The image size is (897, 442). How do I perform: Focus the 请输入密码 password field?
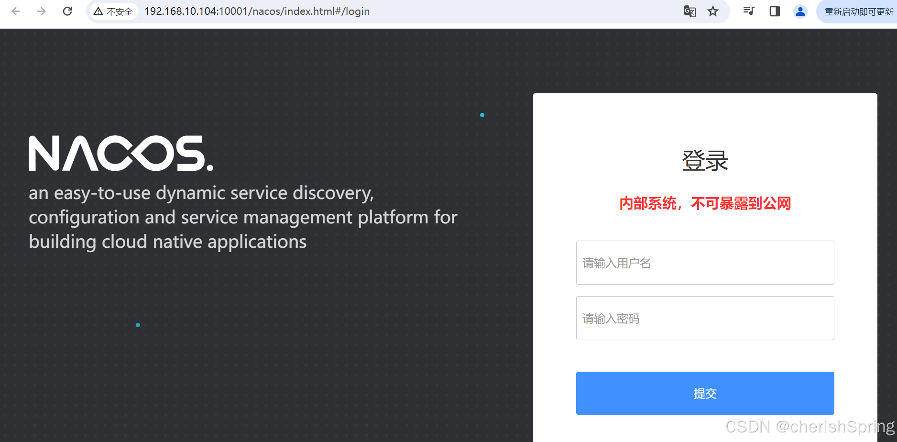coord(705,318)
